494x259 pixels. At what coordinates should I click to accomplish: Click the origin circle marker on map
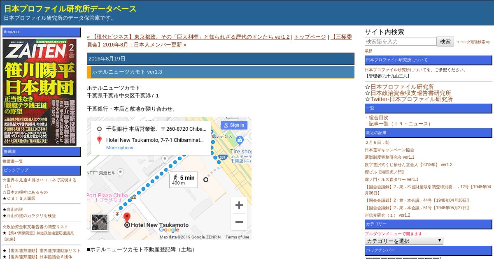206,179
